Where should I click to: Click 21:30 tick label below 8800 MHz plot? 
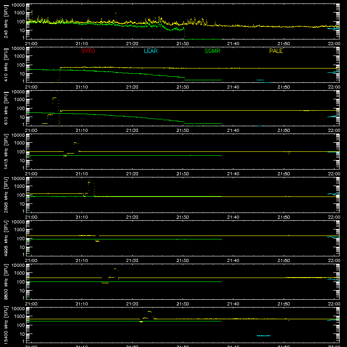click(183, 304)
